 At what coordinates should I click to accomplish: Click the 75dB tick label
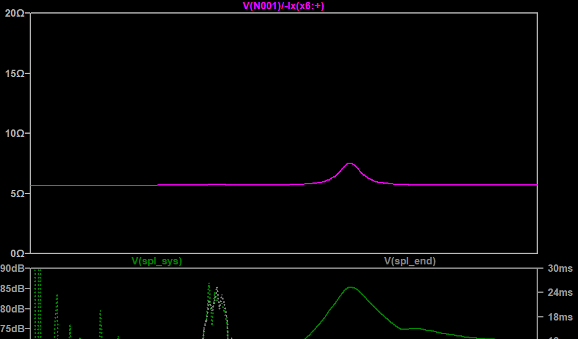click(12, 329)
